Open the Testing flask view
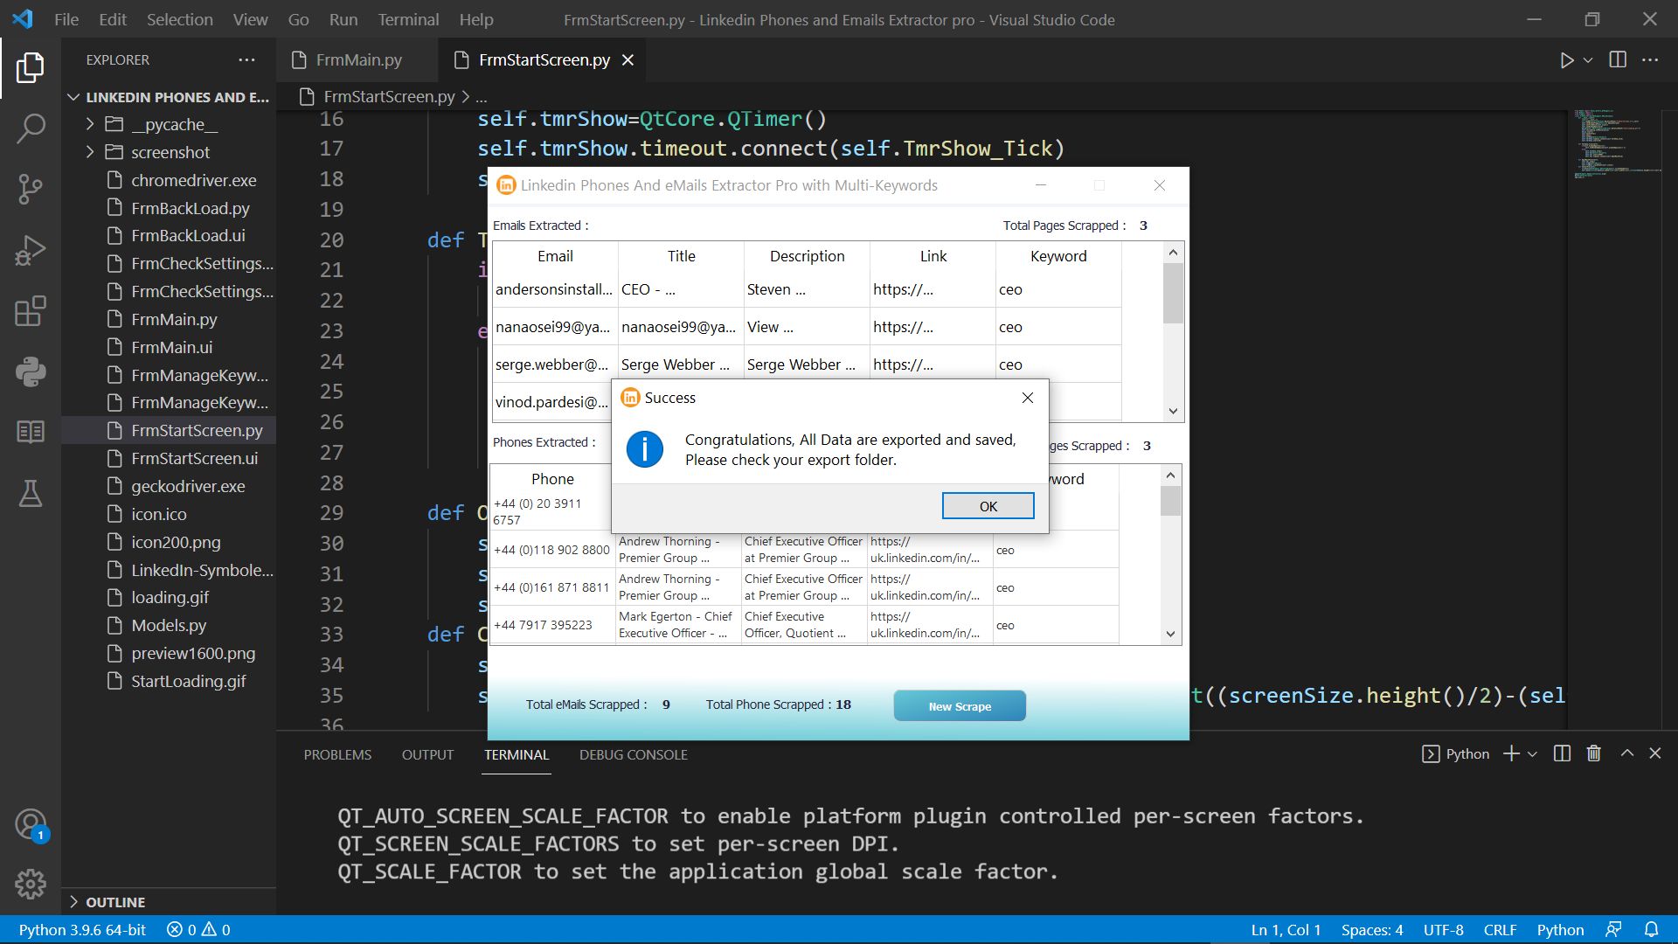This screenshot has width=1678, height=944. coord(31,493)
